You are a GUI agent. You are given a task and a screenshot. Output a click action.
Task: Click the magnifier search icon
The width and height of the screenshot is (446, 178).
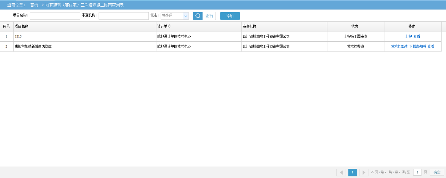click(197, 16)
